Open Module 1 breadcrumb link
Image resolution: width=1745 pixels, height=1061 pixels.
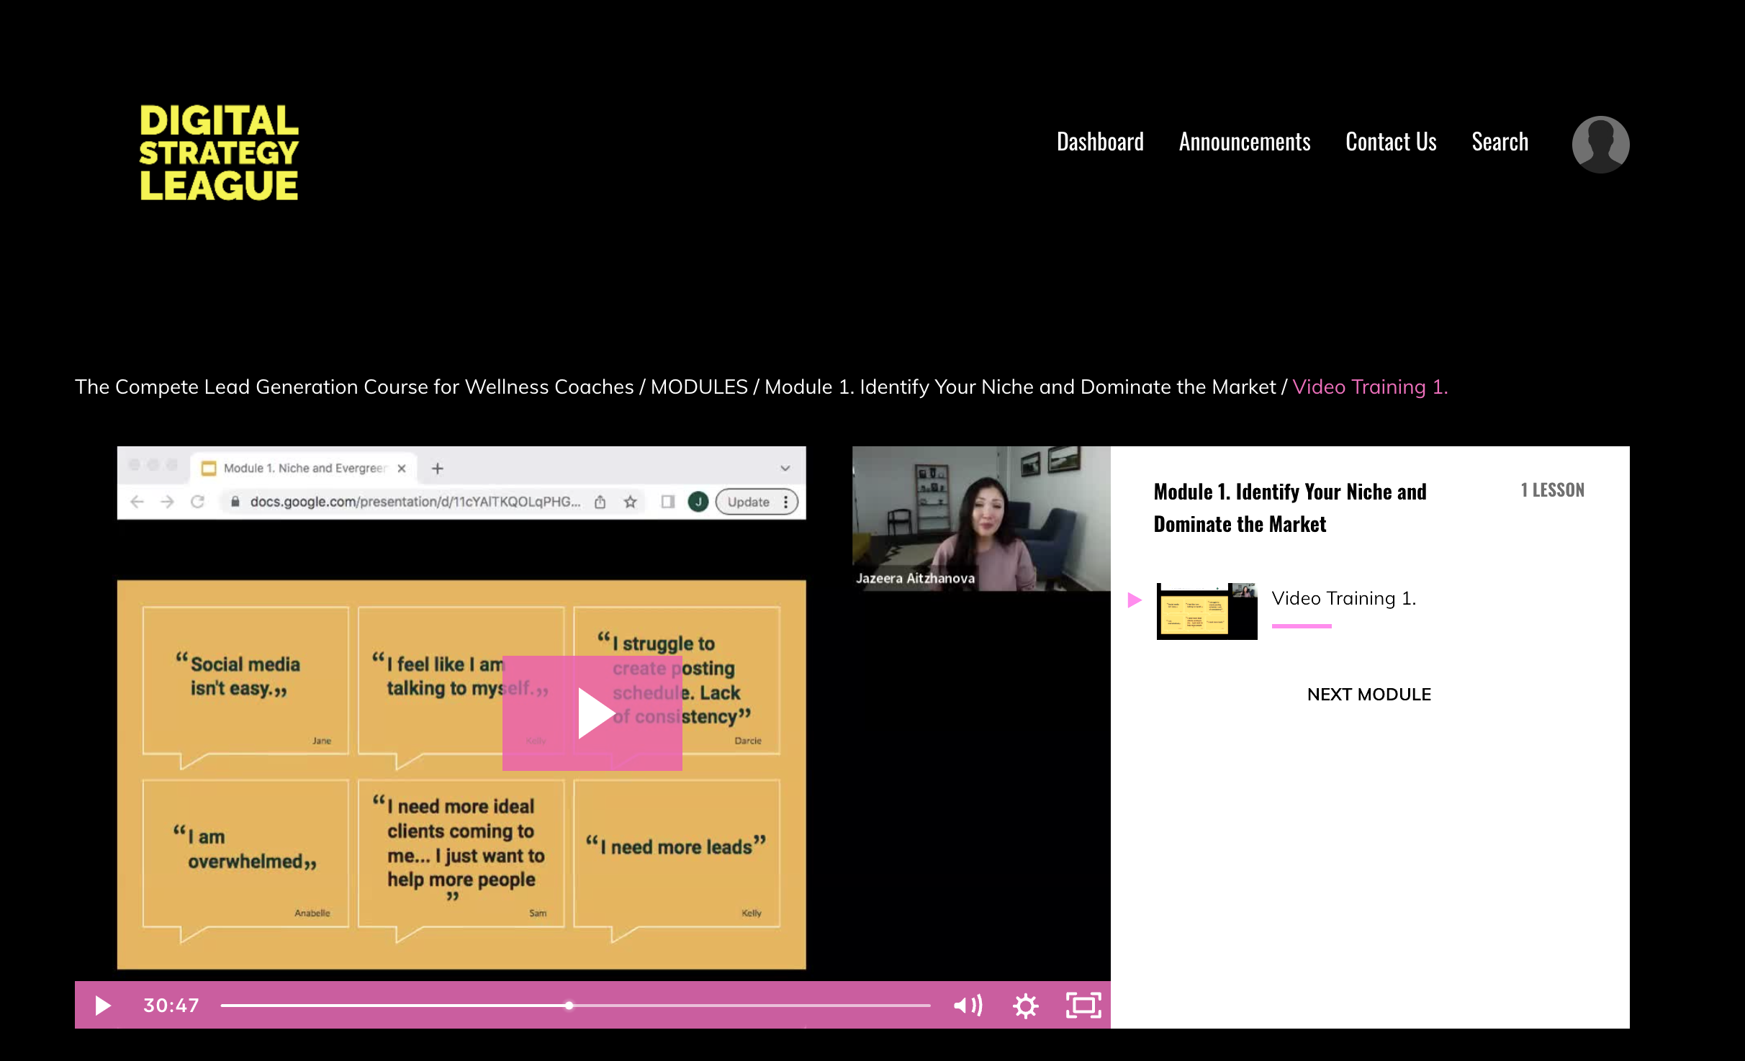point(1019,387)
